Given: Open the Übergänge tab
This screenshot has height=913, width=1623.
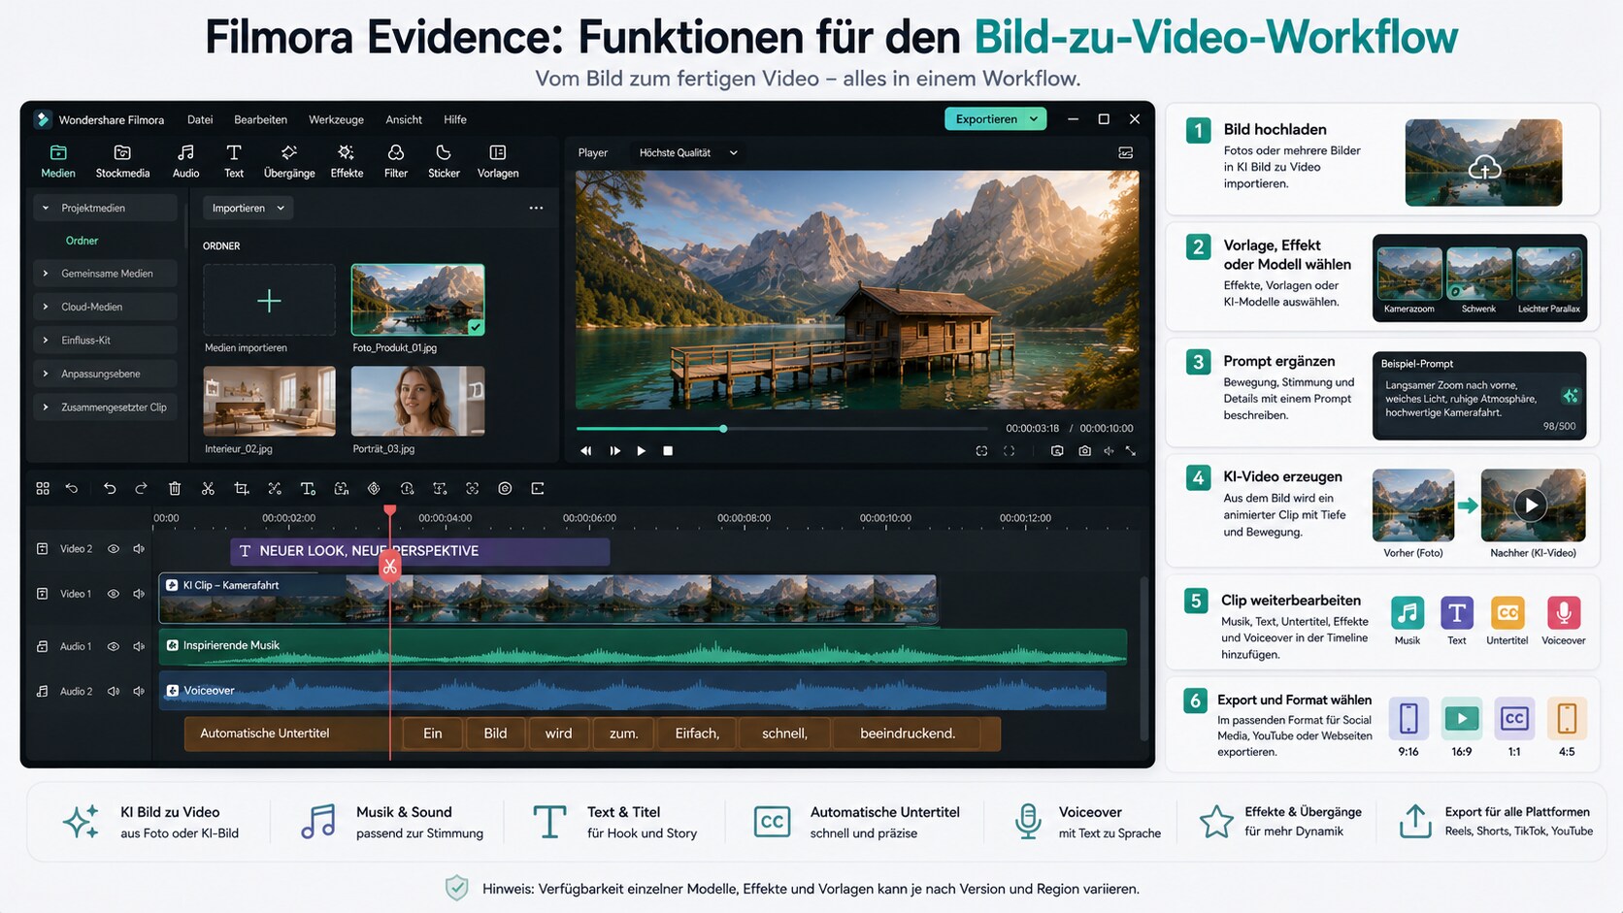Looking at the screenshot, I should coord(289,161).
